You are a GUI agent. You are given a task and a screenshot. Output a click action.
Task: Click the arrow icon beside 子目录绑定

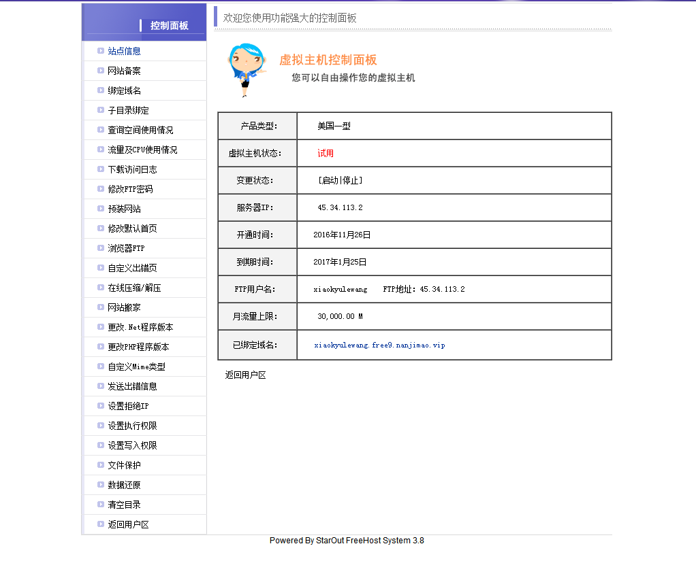point(101,110)
